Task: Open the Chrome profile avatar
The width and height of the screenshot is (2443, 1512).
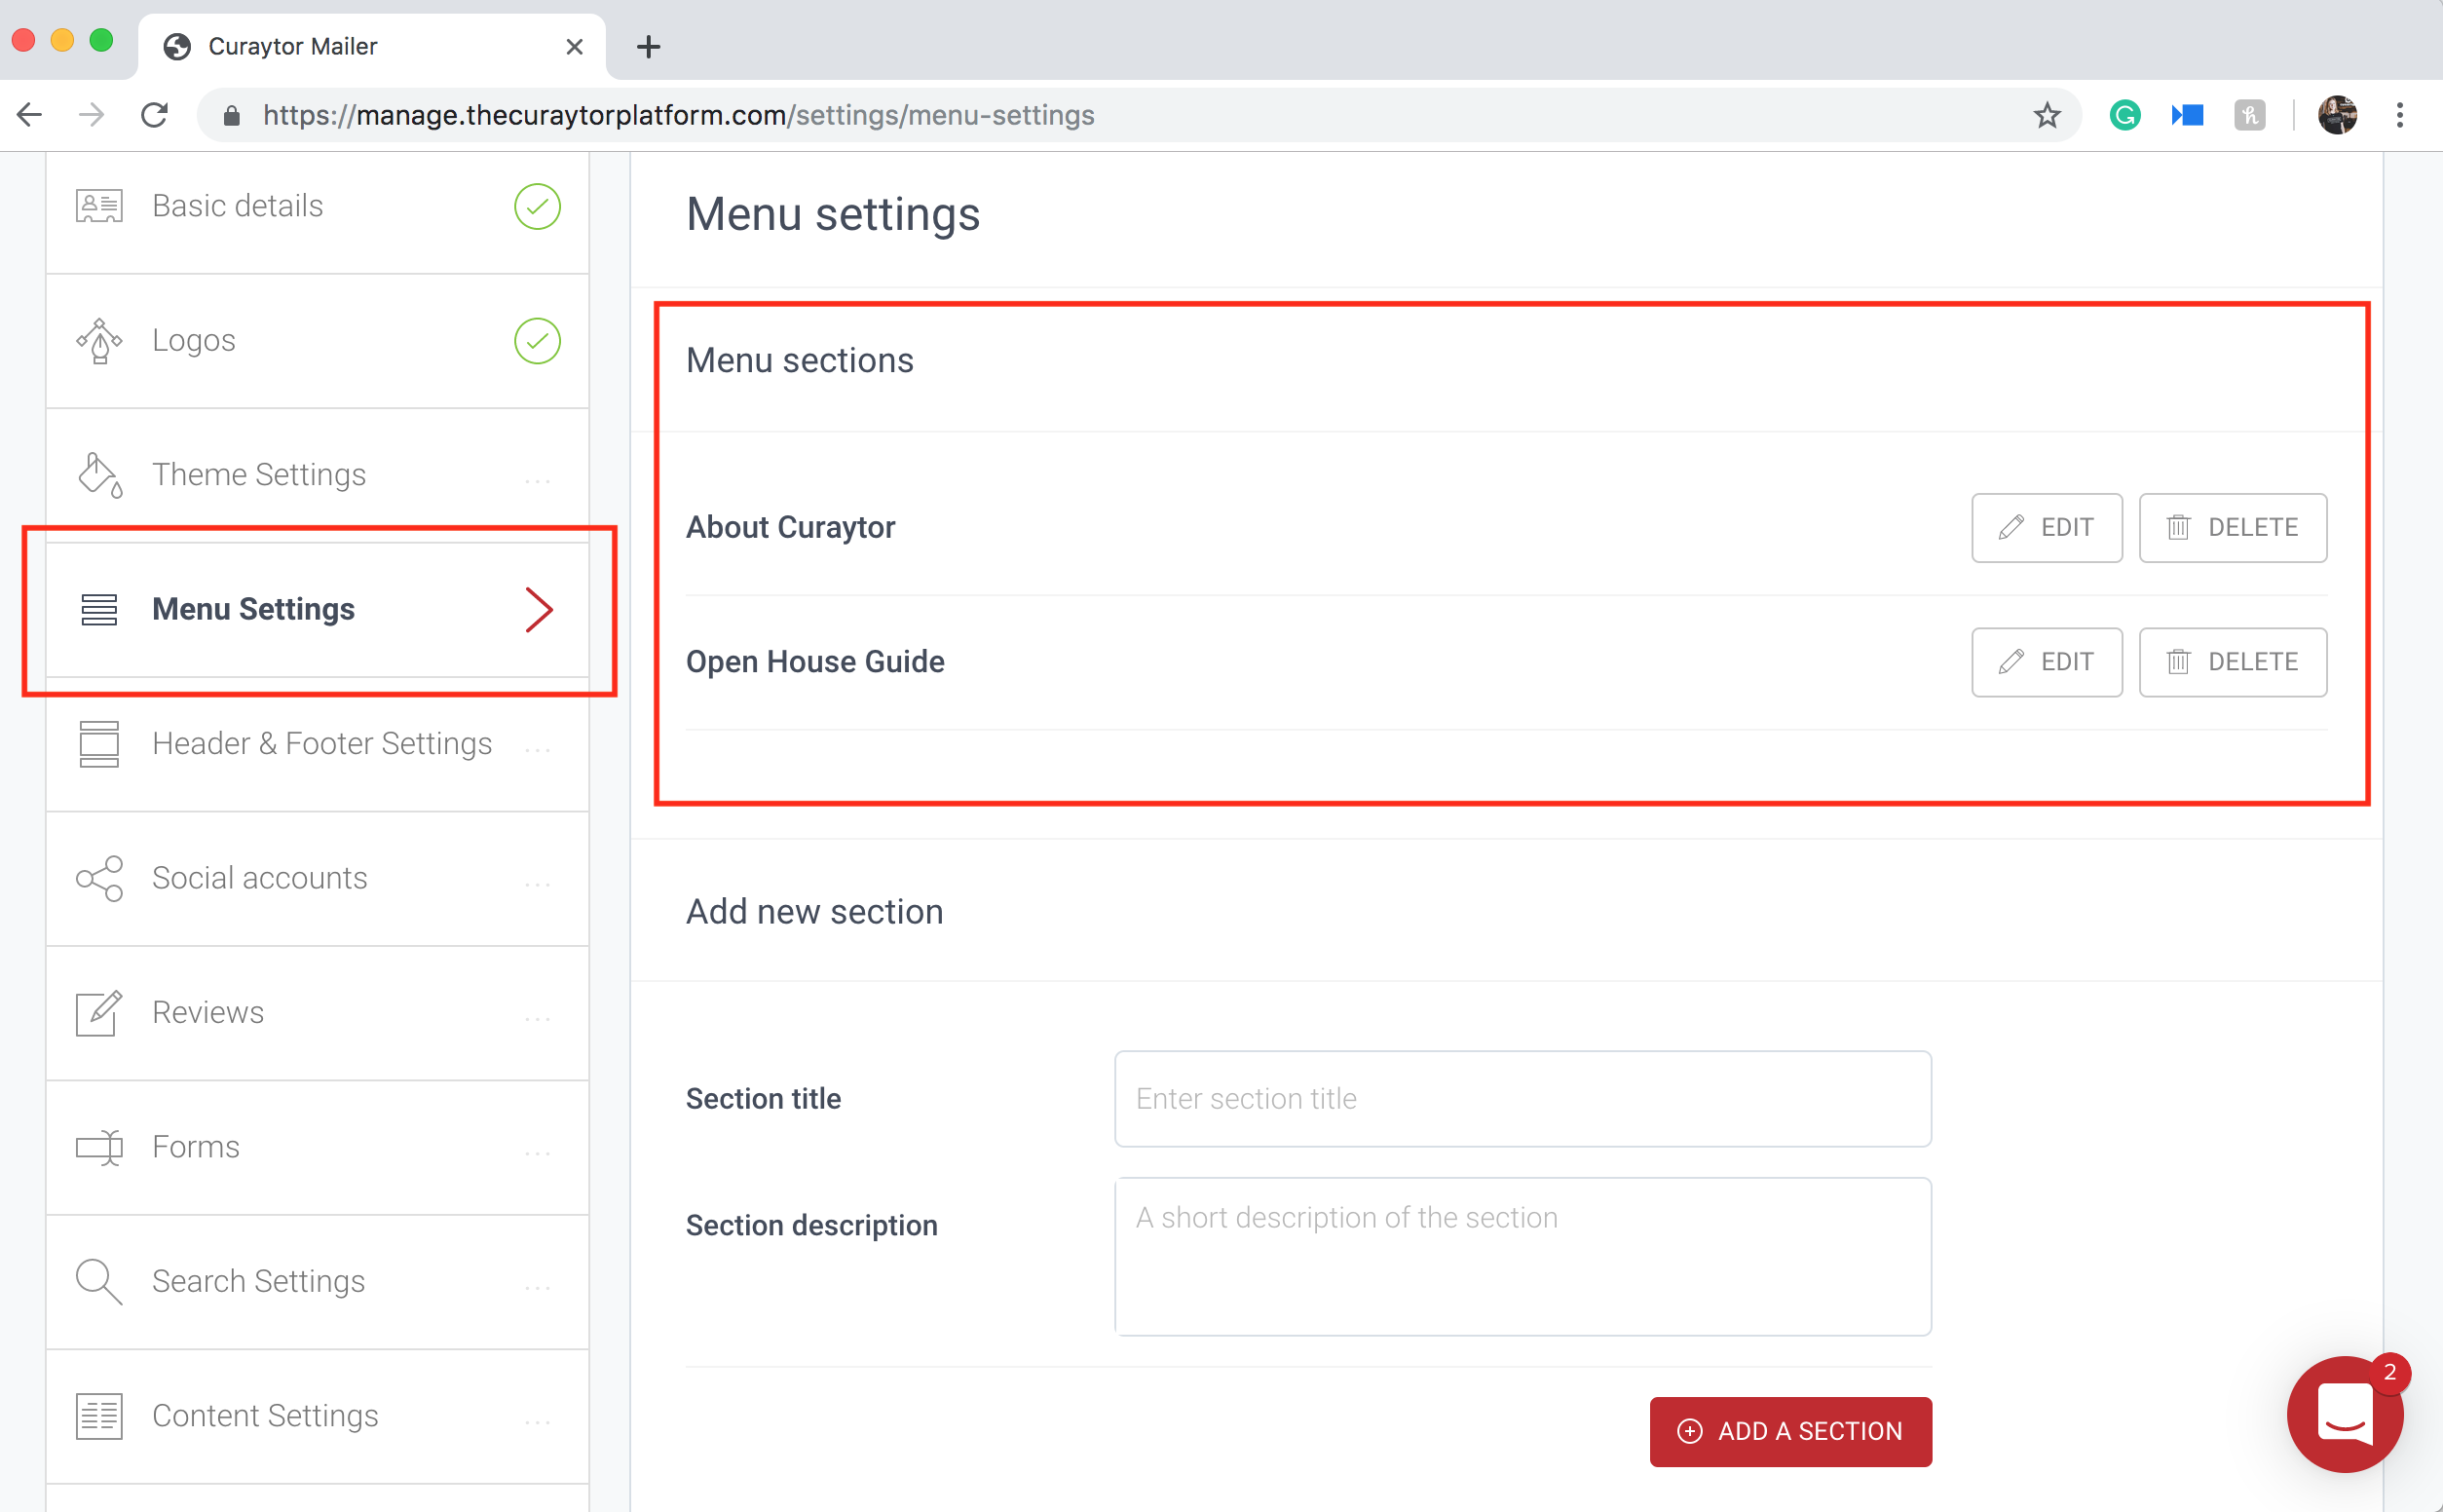Action: 2338,115
